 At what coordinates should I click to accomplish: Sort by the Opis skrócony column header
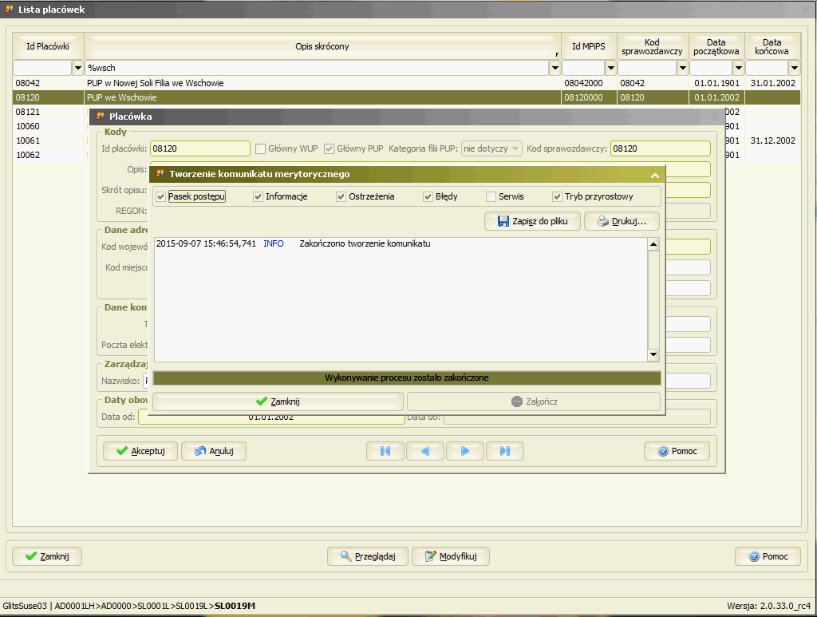[x=322, y=46]
